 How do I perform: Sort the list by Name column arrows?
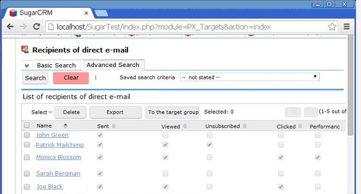[65, 126]
